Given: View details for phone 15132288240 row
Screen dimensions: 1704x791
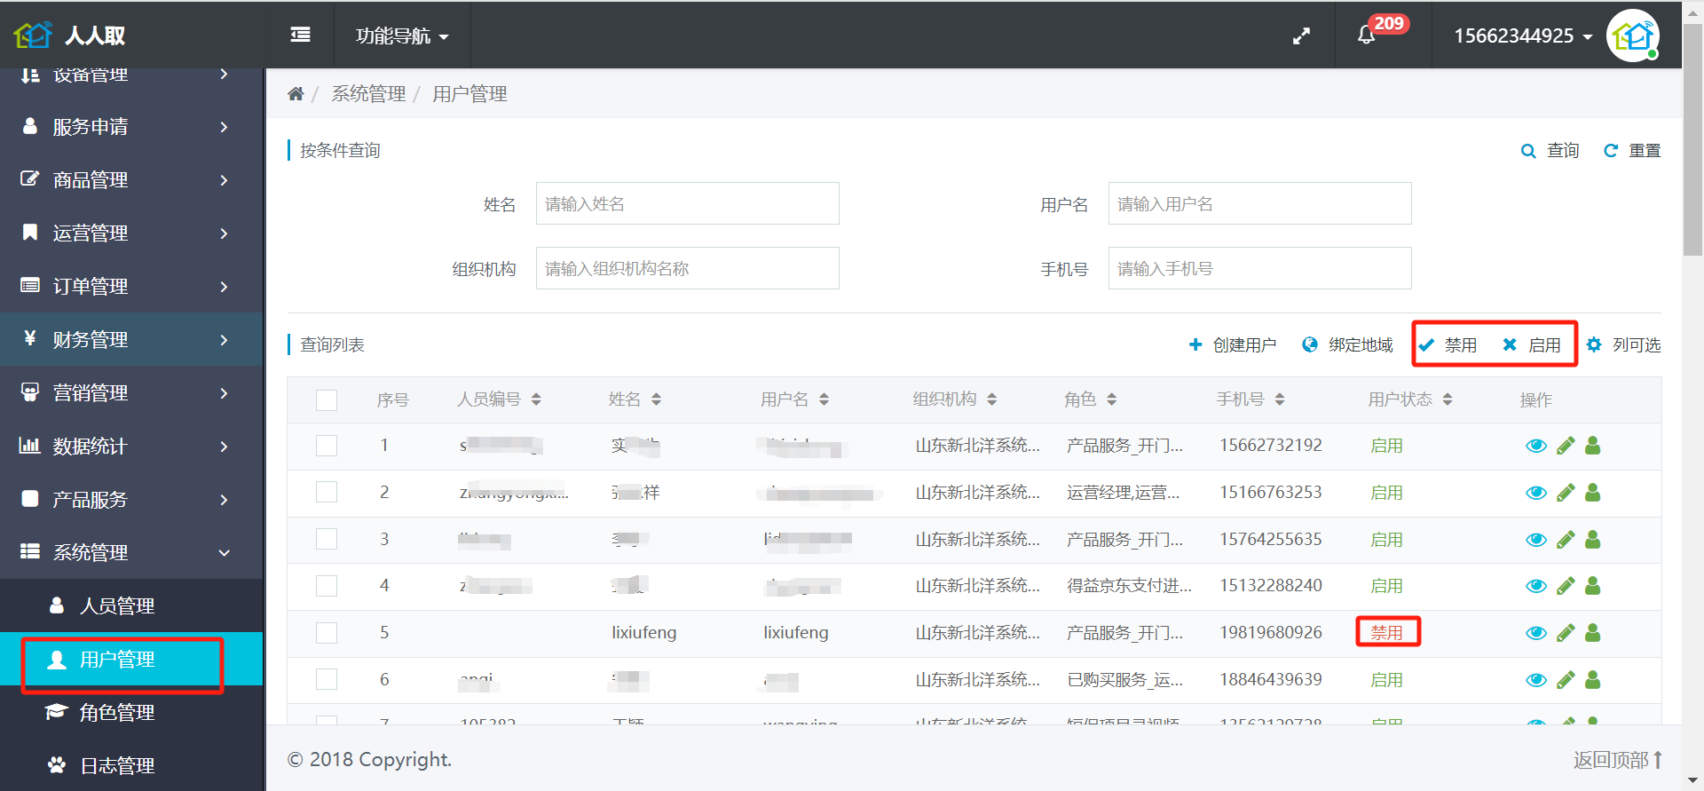Looking at the screenshot, I should point(1536,586).
